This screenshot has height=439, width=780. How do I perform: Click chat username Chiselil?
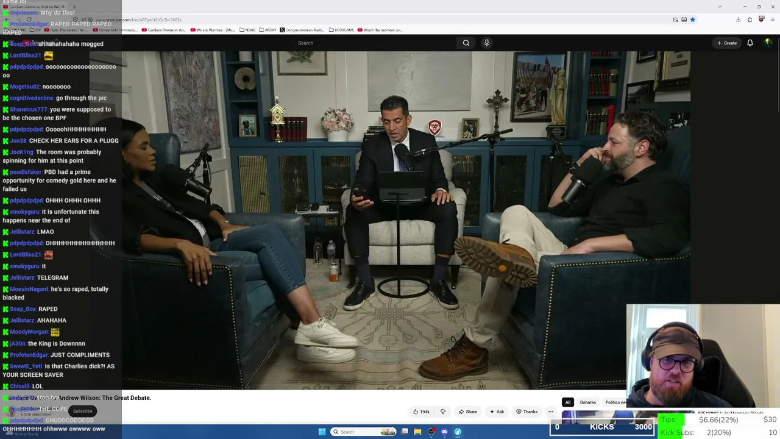[20, 386]
